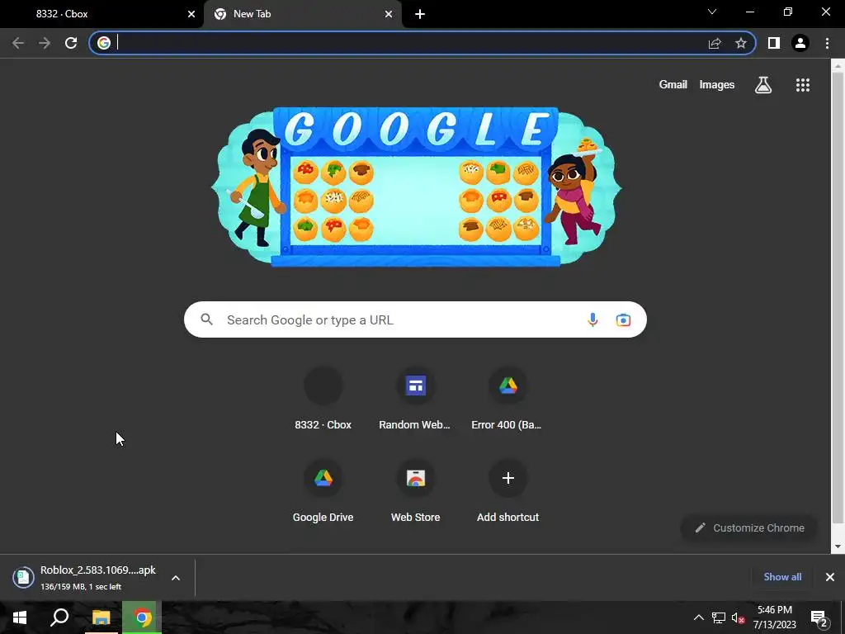Open the Chrome profile avatar
This screenshot has width=845, height=634.
pyautogui.click(x=800, y=43)
